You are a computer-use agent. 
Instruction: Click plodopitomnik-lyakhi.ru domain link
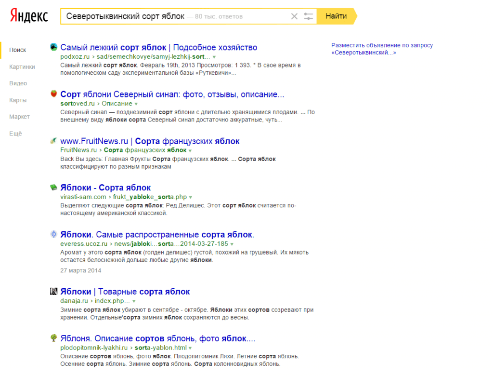tap(94, 348)
